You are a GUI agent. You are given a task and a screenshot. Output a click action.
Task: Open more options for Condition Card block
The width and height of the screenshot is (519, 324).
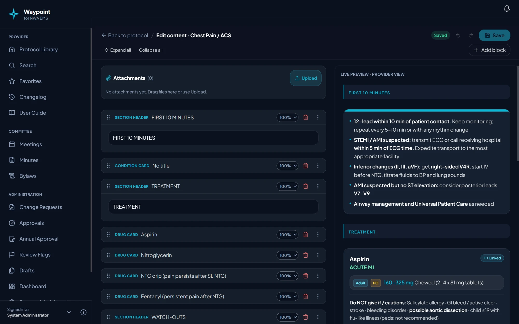point(318,166)
